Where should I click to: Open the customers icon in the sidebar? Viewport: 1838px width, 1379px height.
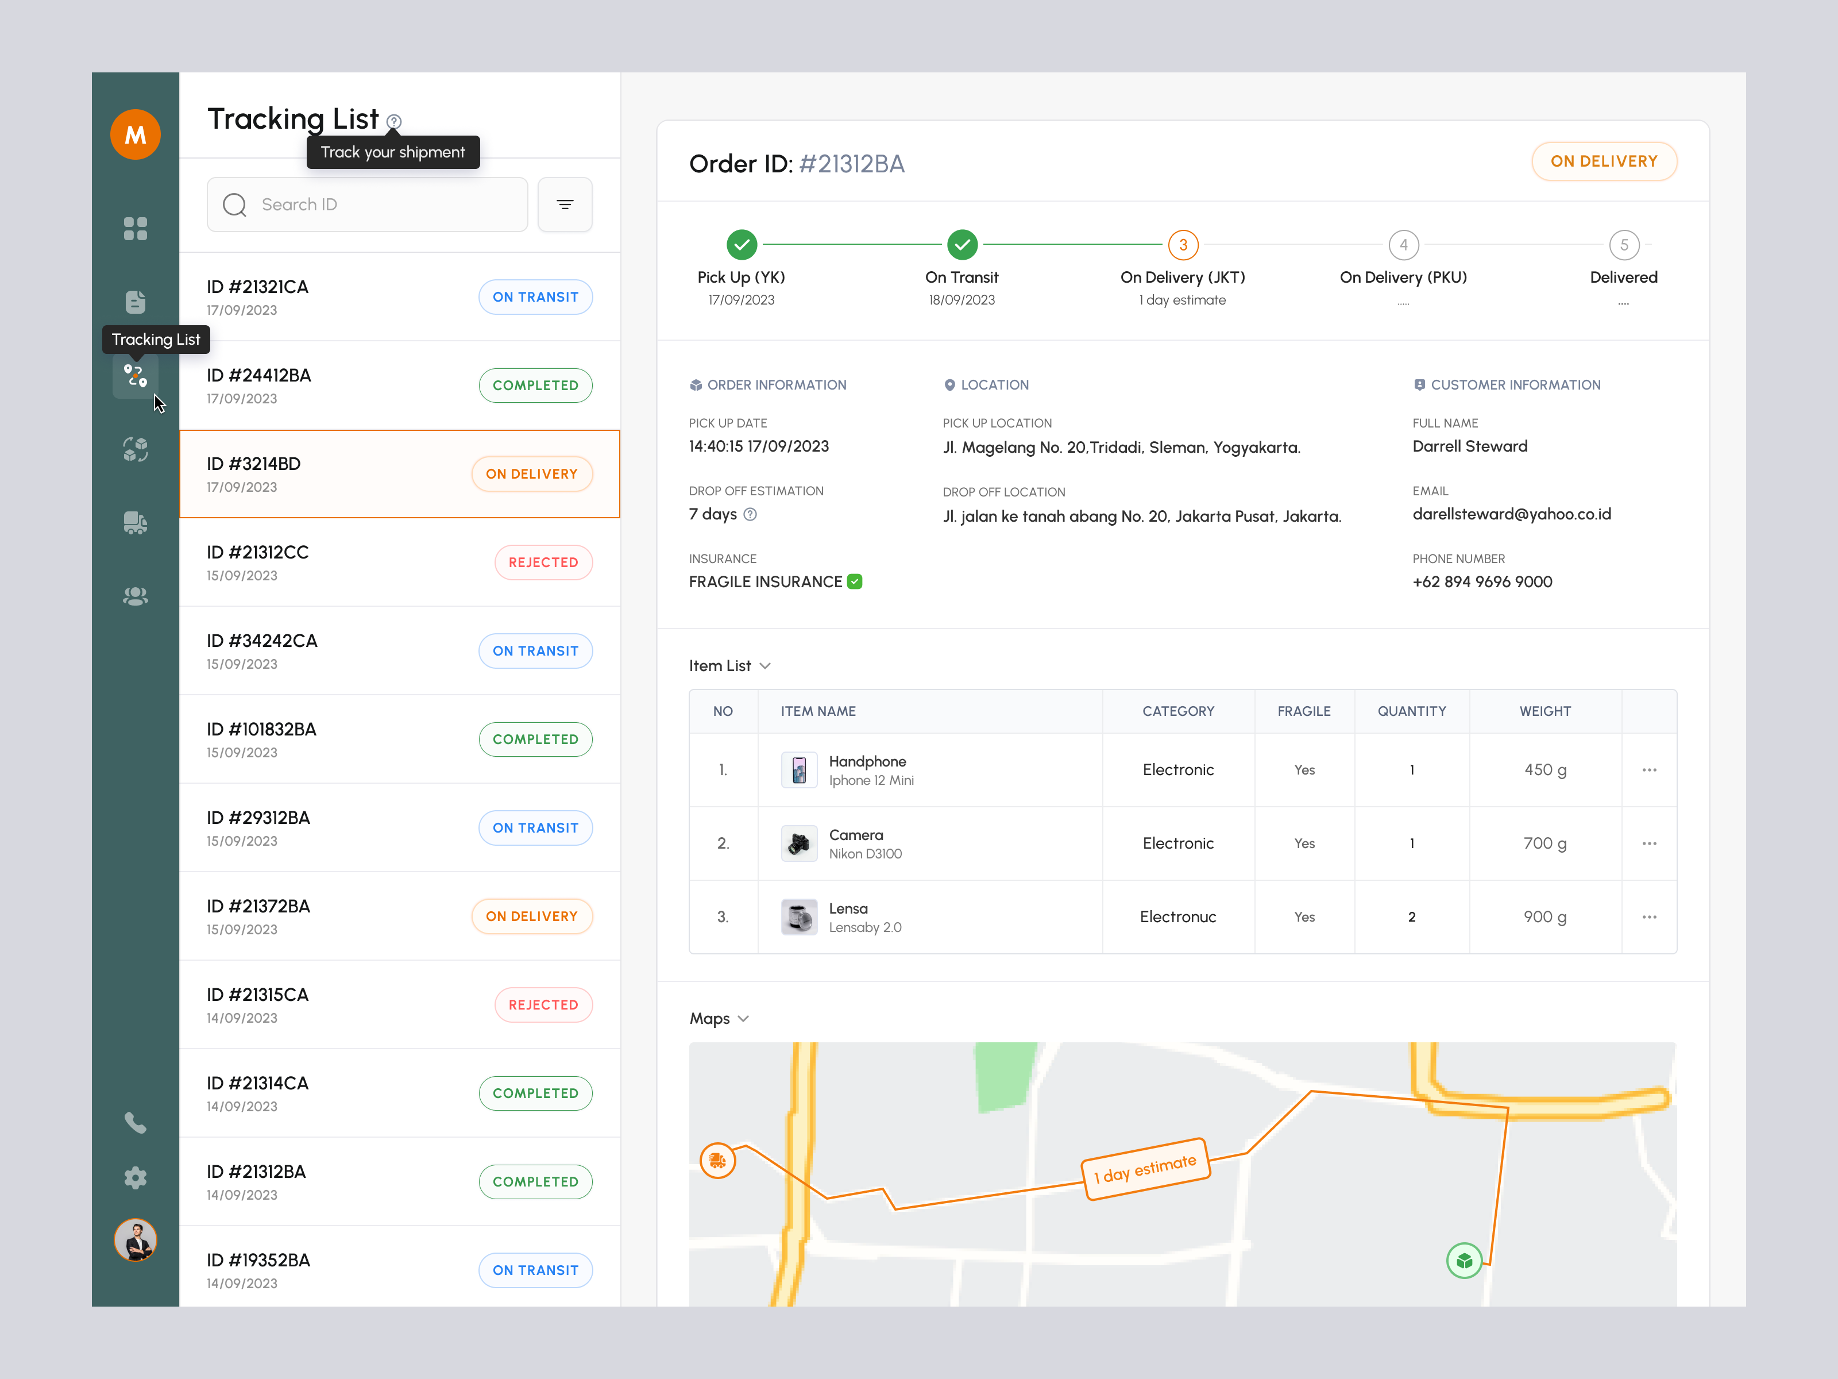point(136,596)
